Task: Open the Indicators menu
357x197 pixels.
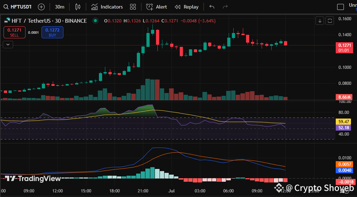Action: 107,7
